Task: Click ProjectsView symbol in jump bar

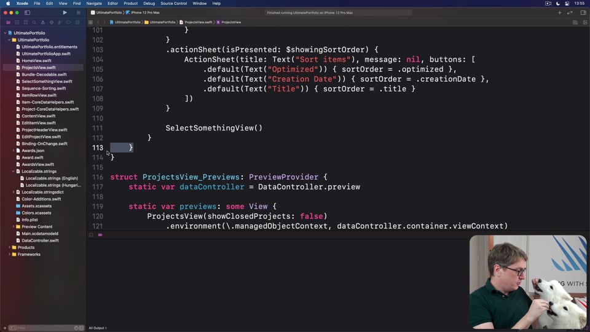Action: 229,22
